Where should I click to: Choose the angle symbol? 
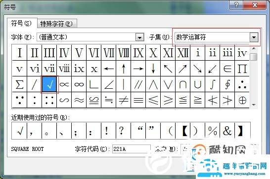(109, 84)
